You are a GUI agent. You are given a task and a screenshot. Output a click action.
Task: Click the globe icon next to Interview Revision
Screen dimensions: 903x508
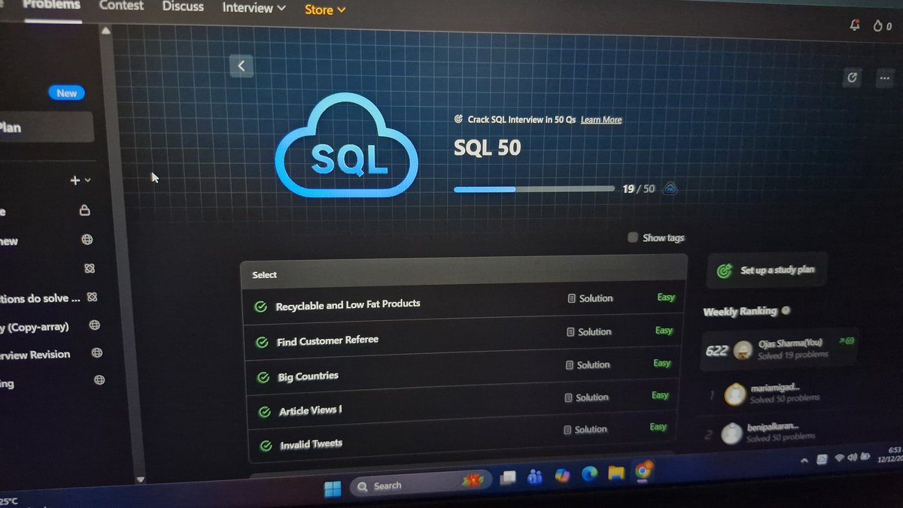click(97, 352)
